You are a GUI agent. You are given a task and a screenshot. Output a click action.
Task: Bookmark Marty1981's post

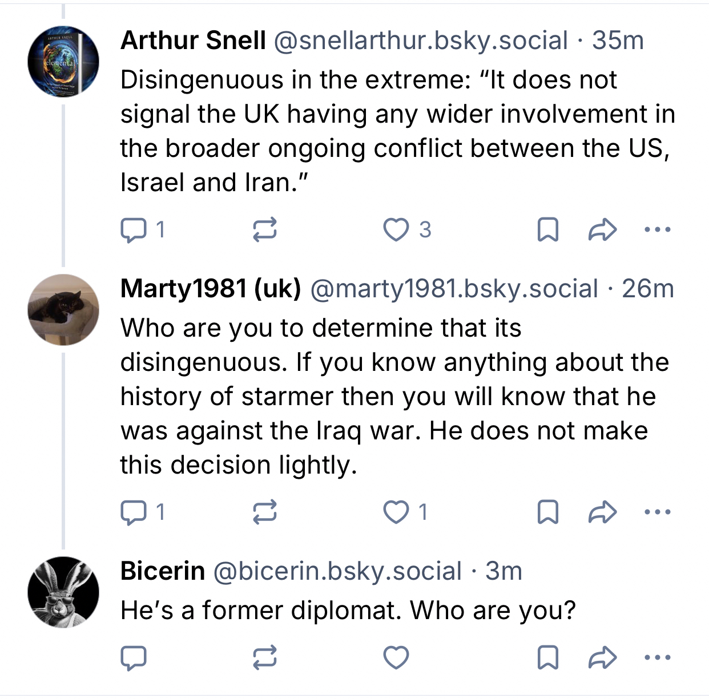coord(548,512)
